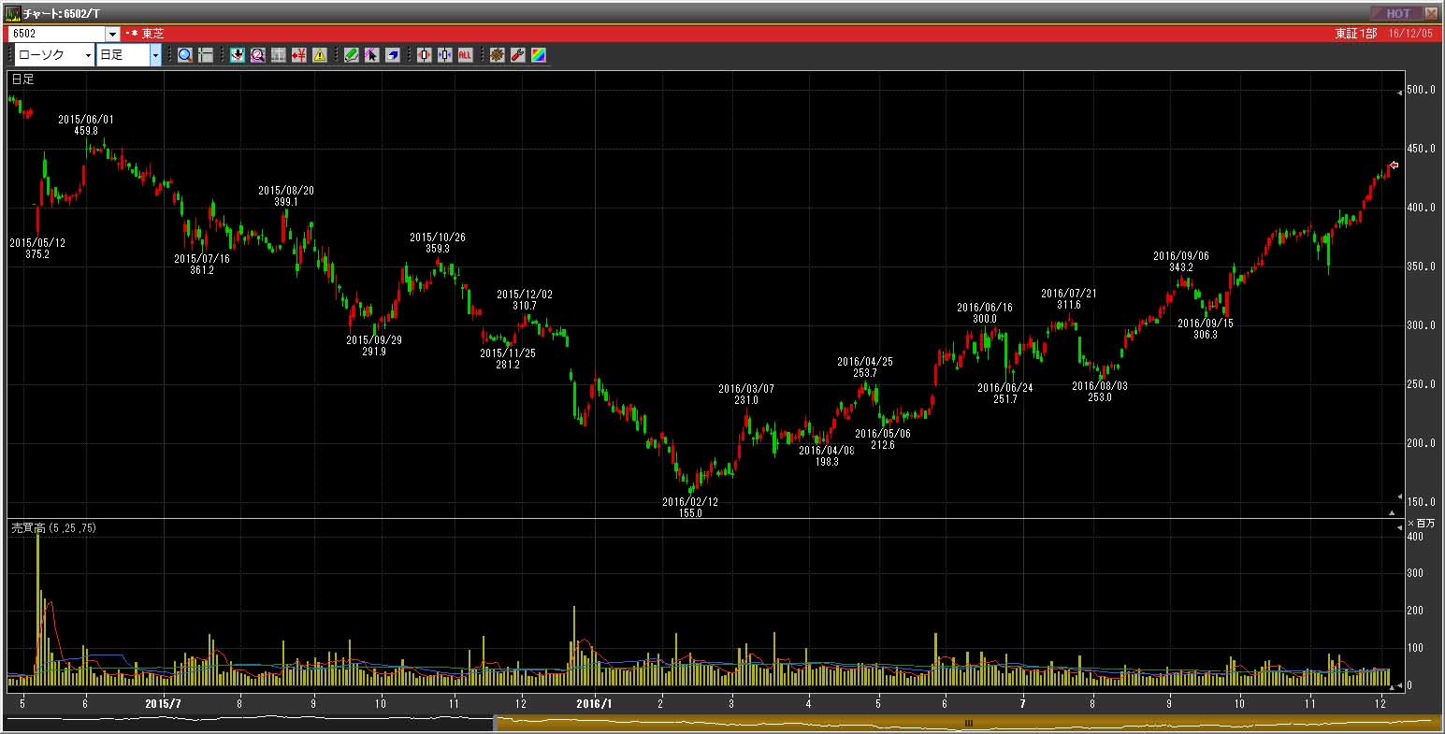Toggle the table grid display icon

click(x=279, y=55)
